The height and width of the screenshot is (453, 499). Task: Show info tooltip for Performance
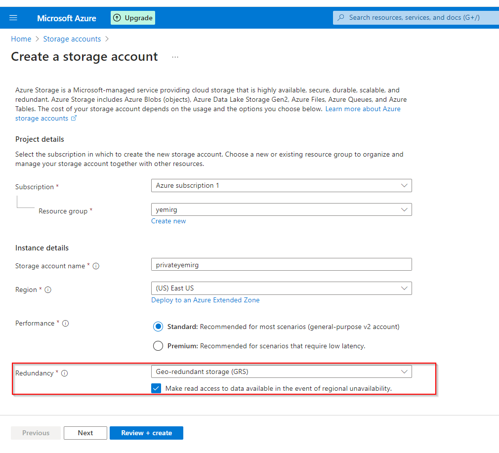(65, 324)
